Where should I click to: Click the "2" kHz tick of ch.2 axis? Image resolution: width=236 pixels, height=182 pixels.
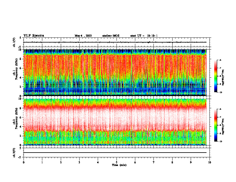point(21,136)
